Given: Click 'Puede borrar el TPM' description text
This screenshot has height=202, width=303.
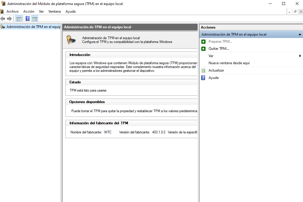Looking at the screenshot, I should pyautogui.click(x=134, y=111).
